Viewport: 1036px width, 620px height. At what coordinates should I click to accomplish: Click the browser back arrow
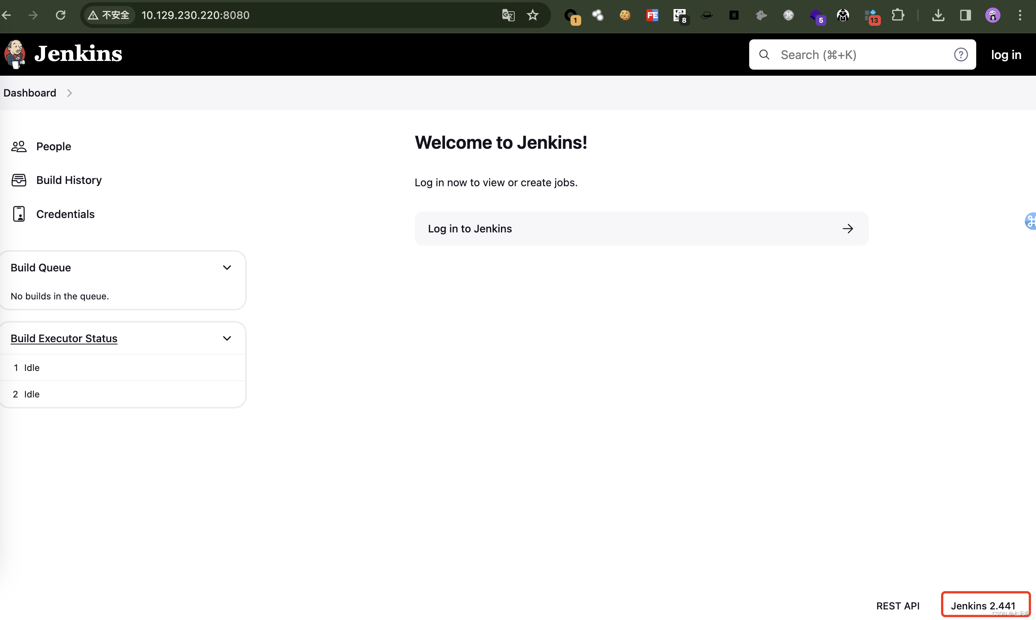coord(7,16)
